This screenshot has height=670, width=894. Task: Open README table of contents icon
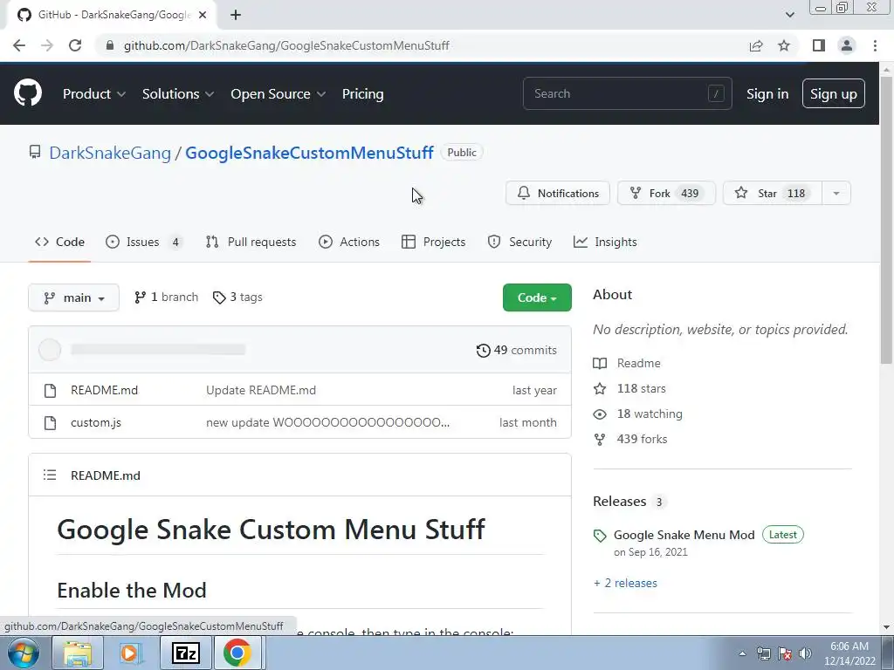click(x=50, y=475)
